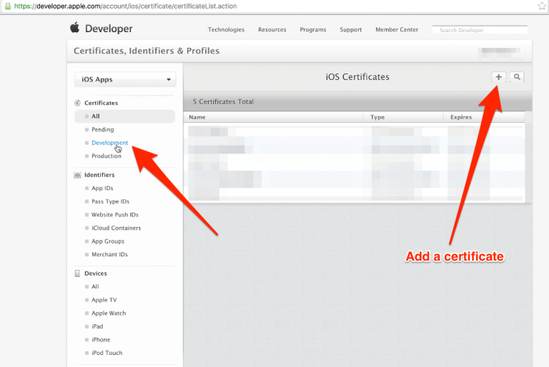Click the Apple logo in the header

coord(74,27)
